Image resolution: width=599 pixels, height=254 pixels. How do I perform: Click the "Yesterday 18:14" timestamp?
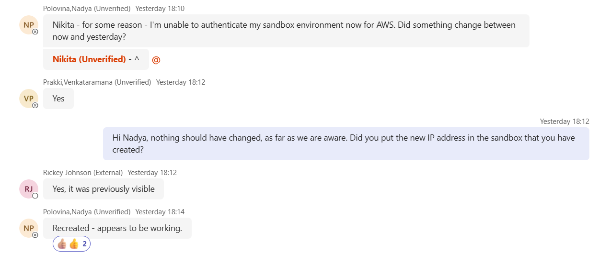(x=160, y=211)
